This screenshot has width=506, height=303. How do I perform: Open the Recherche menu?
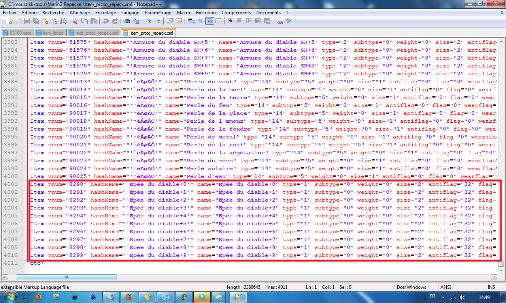(x=53, y=13)
